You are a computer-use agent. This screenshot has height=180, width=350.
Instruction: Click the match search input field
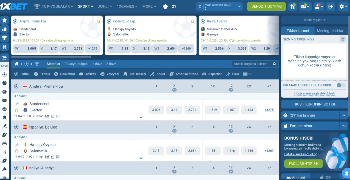click(253, 64)
